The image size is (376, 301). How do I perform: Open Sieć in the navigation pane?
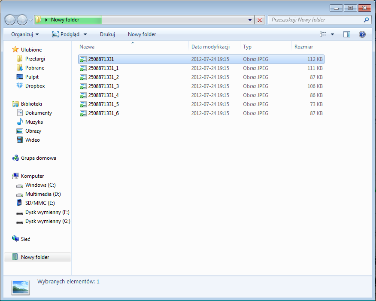point(25,239)
